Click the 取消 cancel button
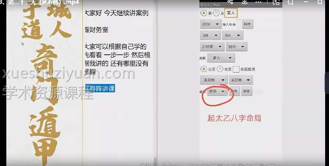Viewport: 329px width, 166px height. pos(247,91)
